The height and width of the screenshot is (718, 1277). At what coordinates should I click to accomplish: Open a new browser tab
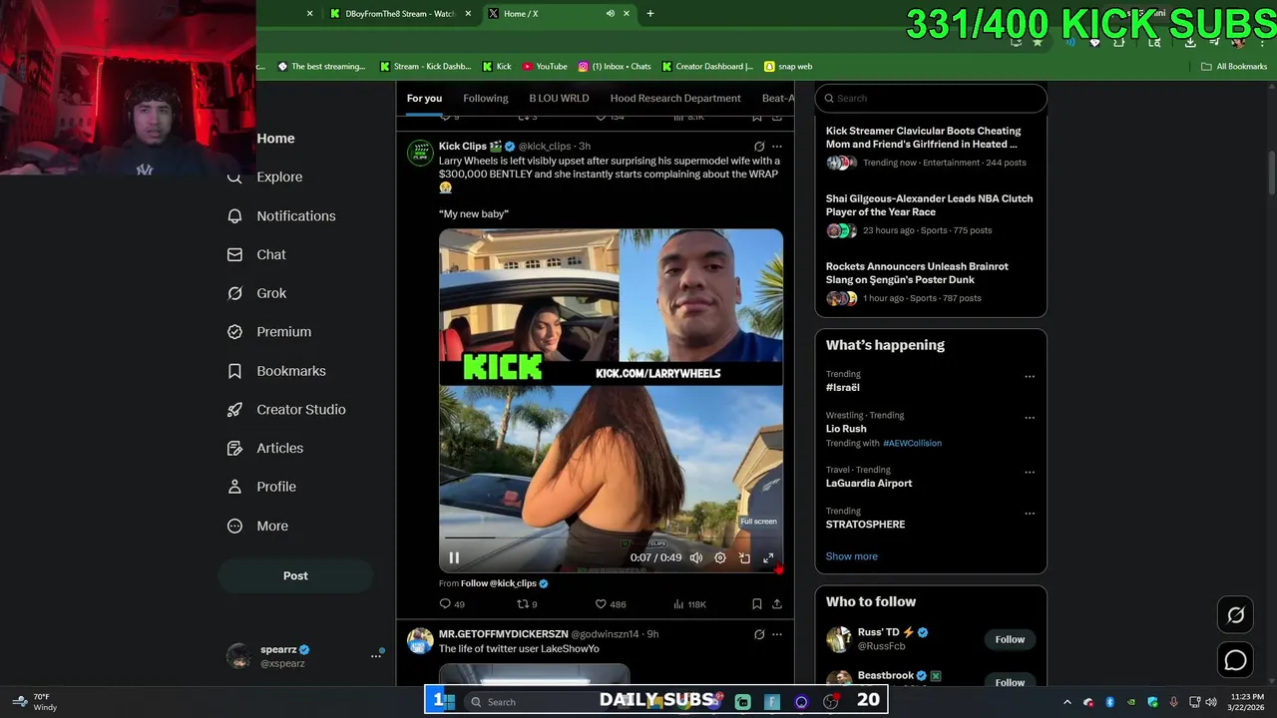pos(650,14)
